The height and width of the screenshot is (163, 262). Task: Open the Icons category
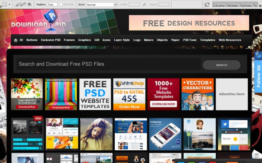[106, 40]
